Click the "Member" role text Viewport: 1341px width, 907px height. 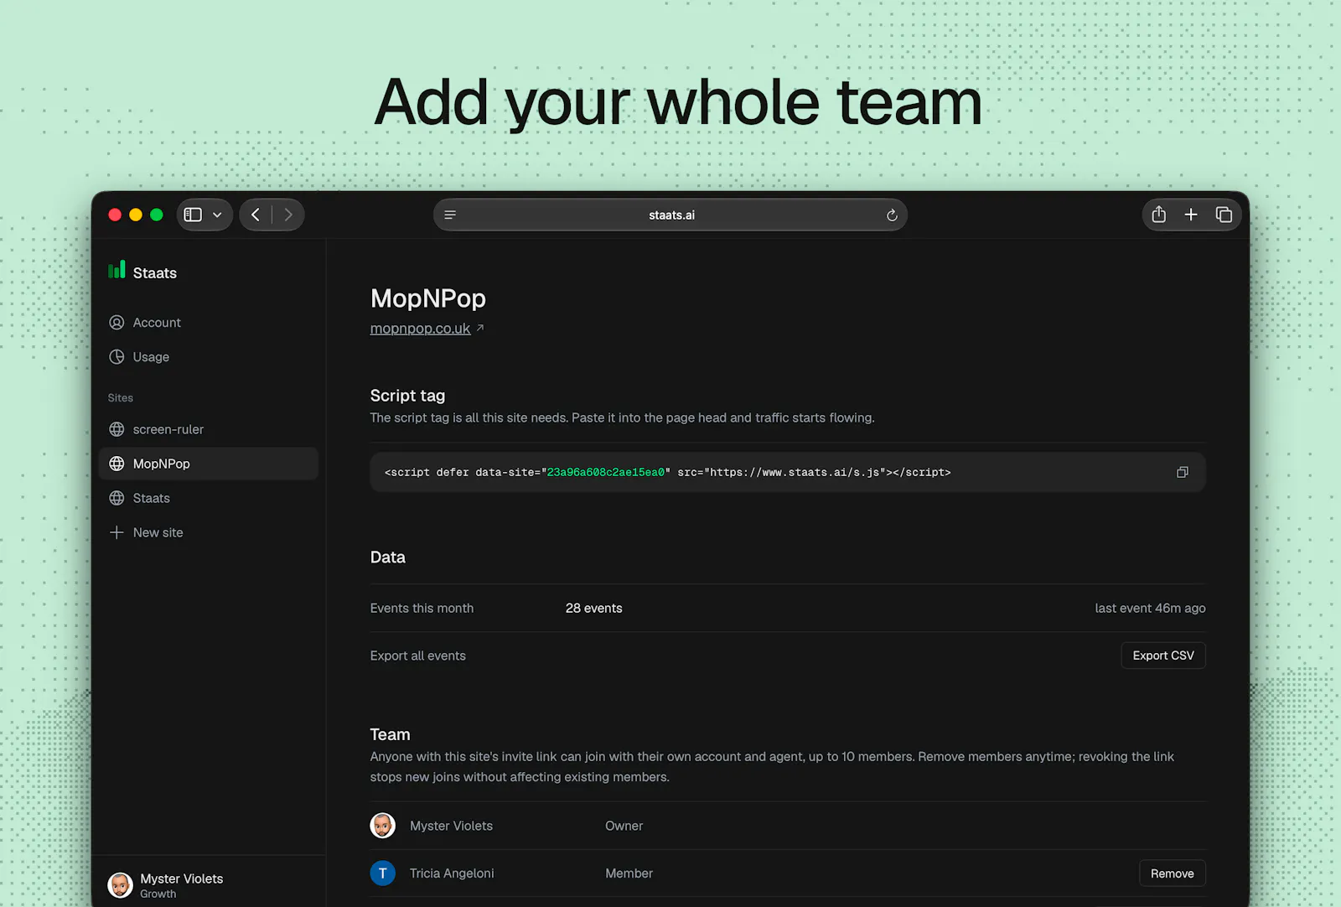[629, 873]
